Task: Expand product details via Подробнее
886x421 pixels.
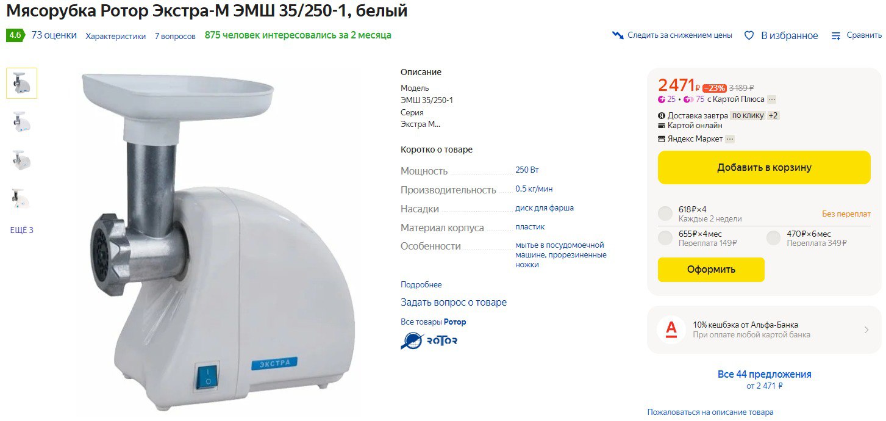Action: [x=421, y=285]
